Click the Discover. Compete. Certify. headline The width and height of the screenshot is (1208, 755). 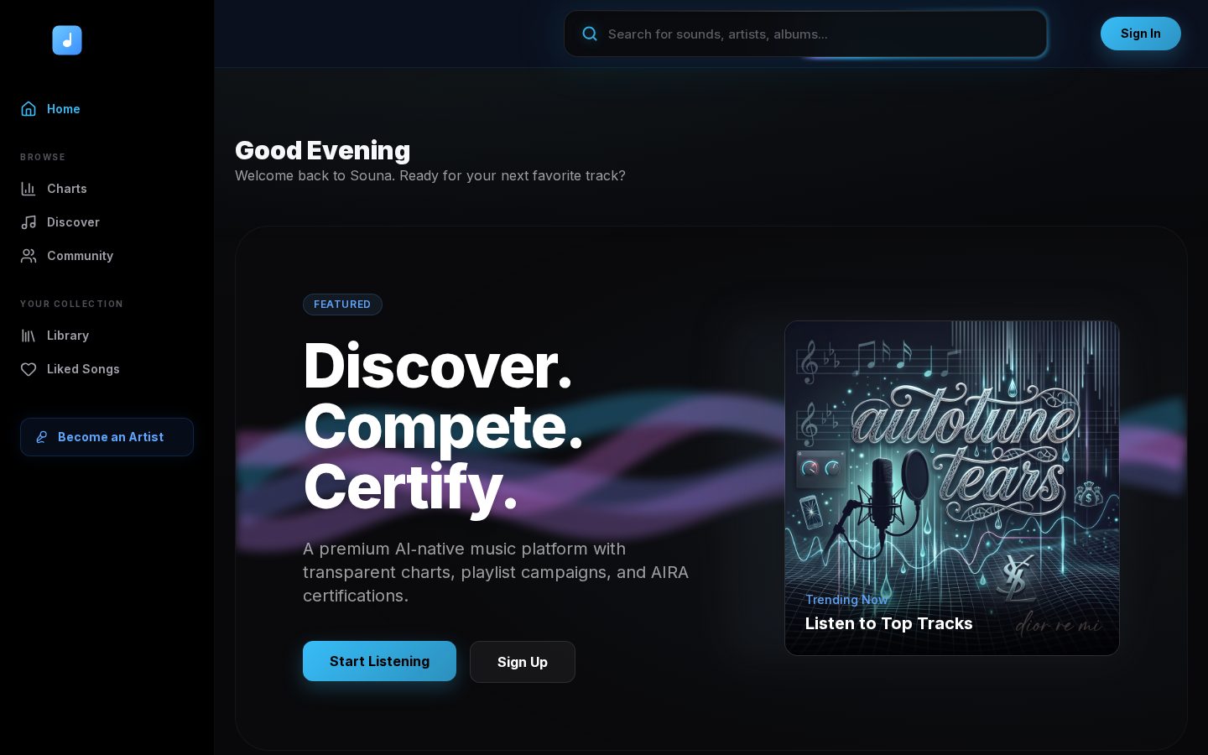[x=443, y=426]
